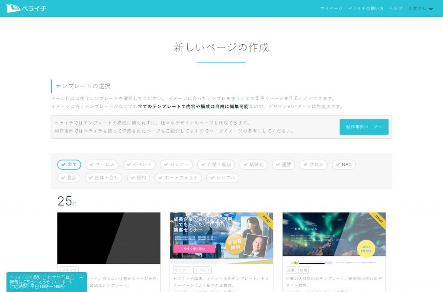Image resolution: width=443 pixels, height=292 pixels.
Task: Open マイページ in the top navigation
Action: tap(331, 9)
